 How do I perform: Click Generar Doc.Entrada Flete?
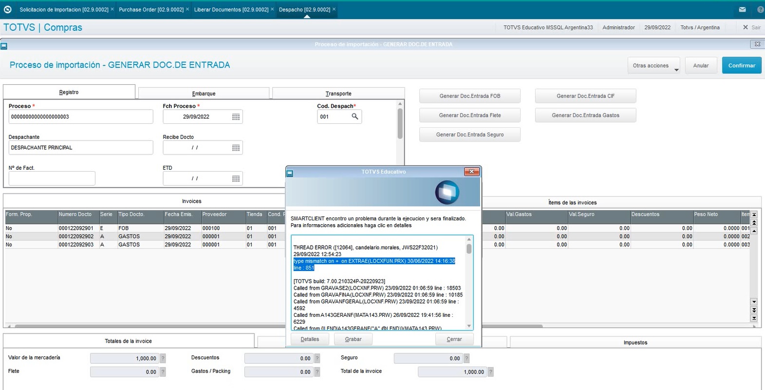coord(470,115)
